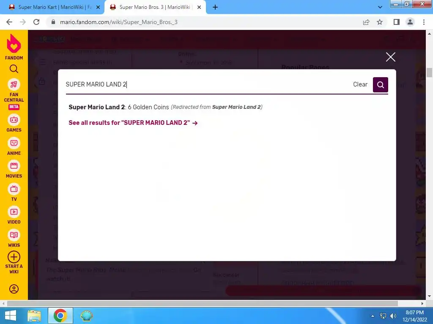Go forward in browser history
The width and height of the screenshot is (433, 324).
click(23, 22)
